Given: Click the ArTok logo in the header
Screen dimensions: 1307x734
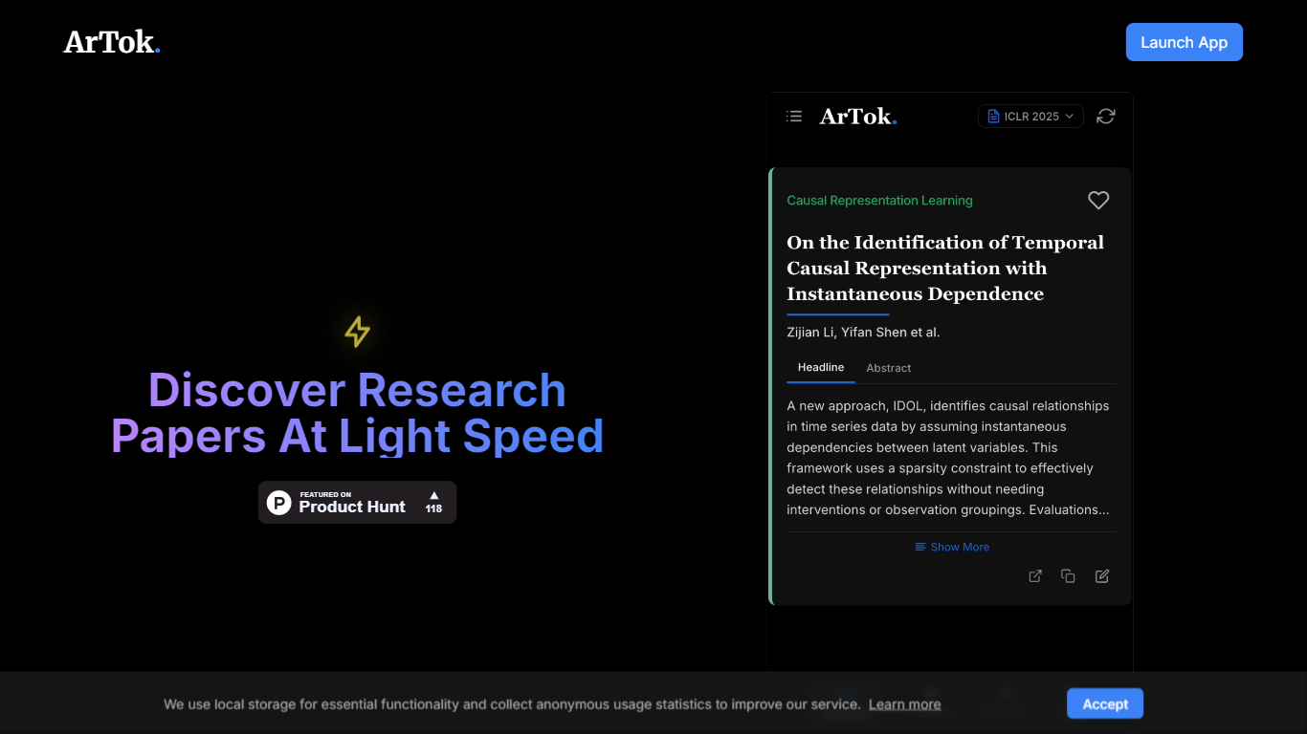Looking at the screenshot, I should click(112, 42).
